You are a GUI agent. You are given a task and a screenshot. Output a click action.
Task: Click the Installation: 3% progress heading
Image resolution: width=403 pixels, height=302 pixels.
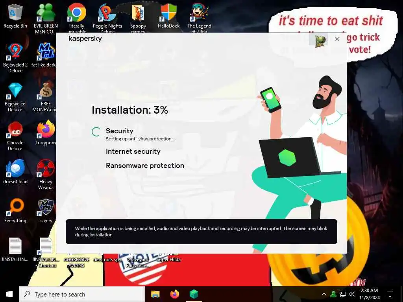(x=130, y=110)
